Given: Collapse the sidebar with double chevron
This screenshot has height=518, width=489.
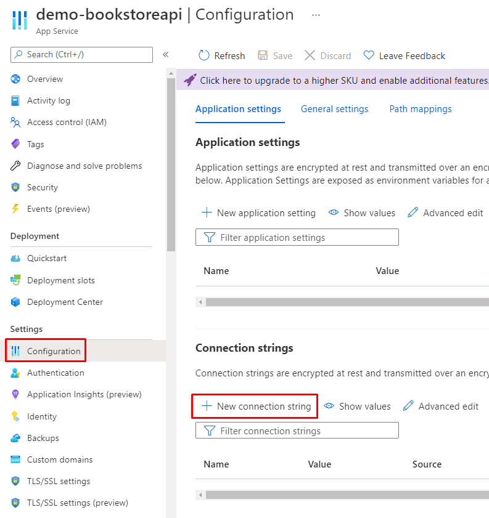Looking at the screenshot, I should coord(166,54).
